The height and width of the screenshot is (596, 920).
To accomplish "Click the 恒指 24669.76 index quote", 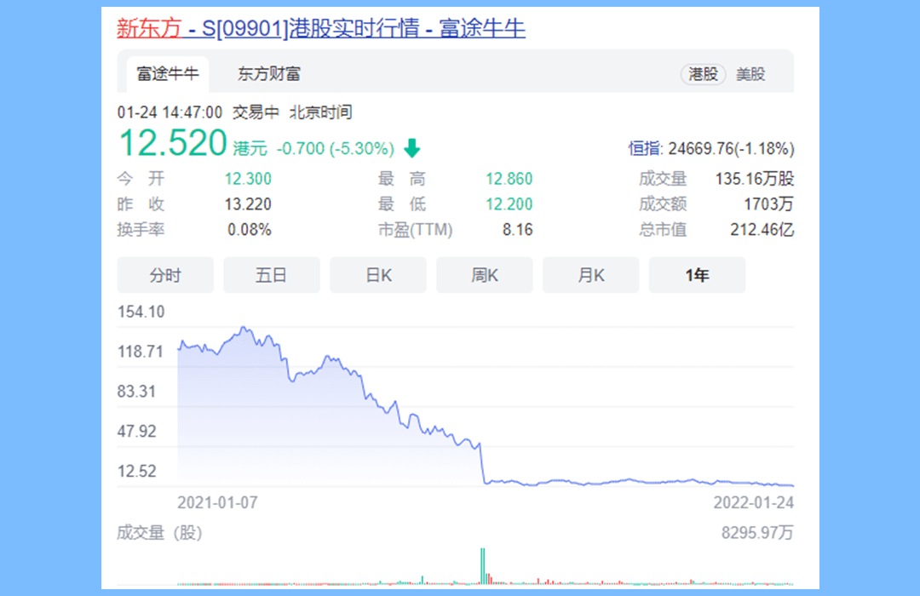I will pyautogui.click(x=711, y=148).
